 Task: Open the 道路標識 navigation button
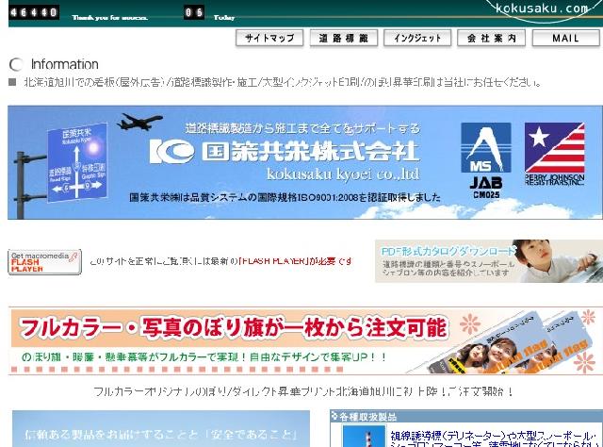click(x=343, y=38)
